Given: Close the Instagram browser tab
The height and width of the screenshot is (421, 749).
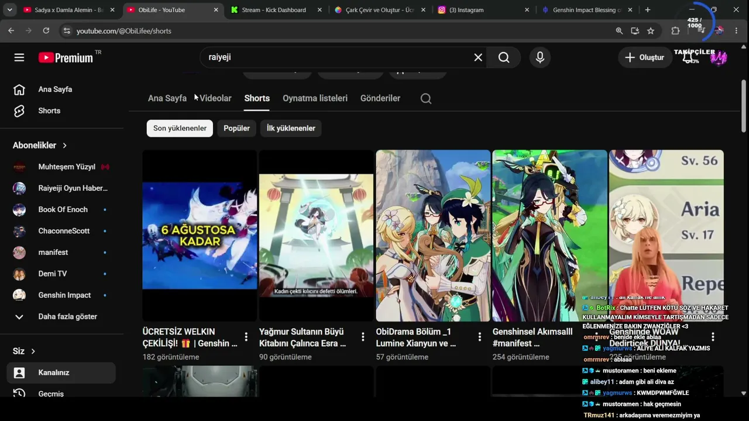Looking at the screenshot, I should pyautogui.click(x=527, y=10).
